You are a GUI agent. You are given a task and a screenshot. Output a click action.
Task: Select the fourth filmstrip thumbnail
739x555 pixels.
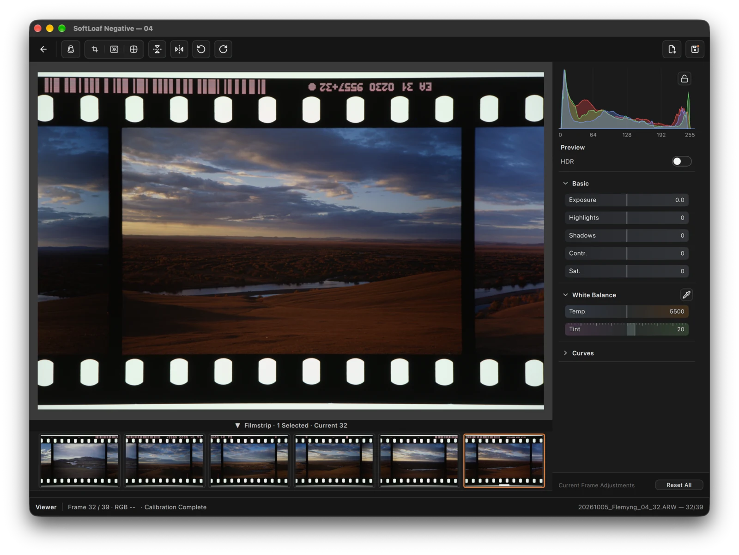[x=334, y=461]
